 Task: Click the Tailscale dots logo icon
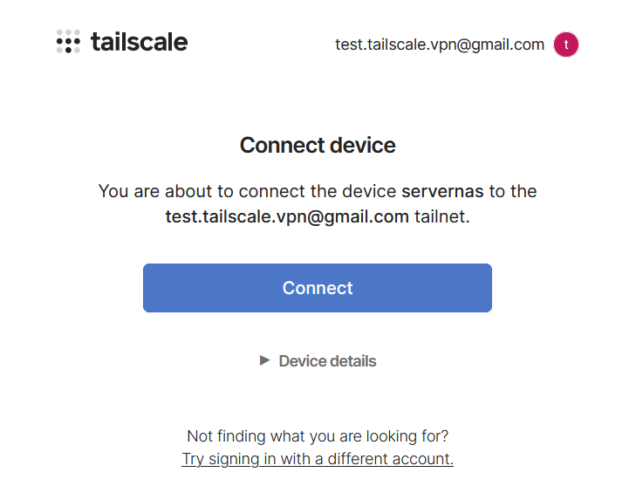click(68, 42)
